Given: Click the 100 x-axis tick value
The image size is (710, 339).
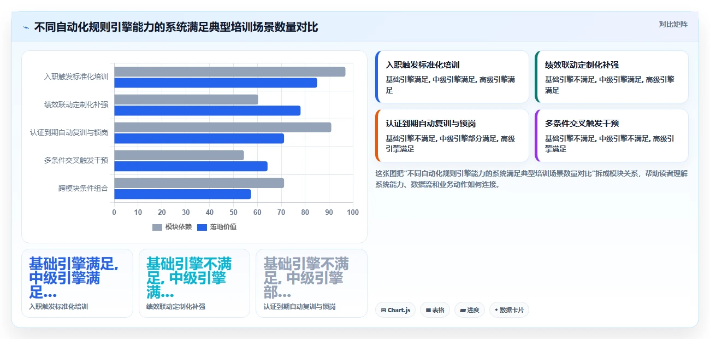Looking at the screenshot, I should click(353, 212).
